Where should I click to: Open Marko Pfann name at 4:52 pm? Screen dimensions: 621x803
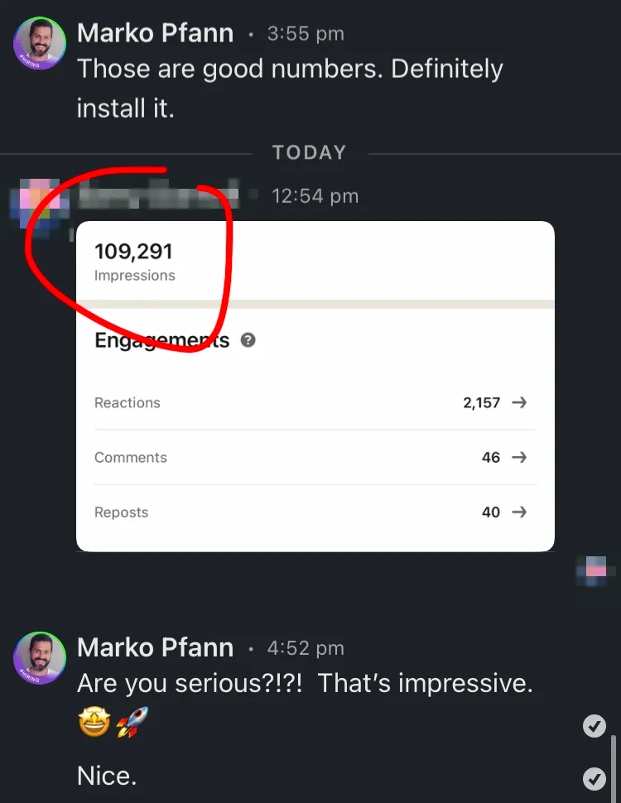(x=156, y=648)
